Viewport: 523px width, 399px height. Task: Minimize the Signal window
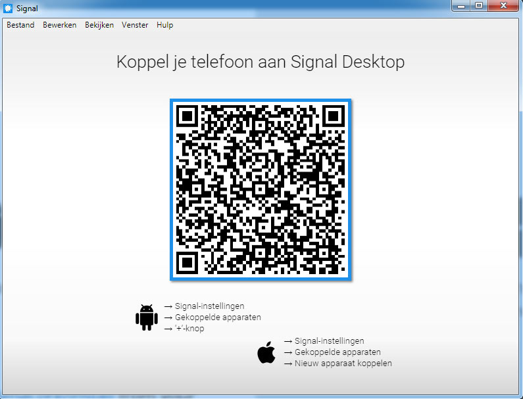coord(461,6)
